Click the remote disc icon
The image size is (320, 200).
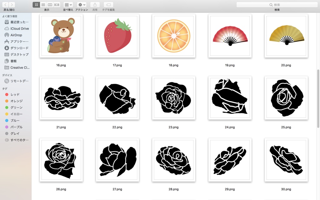(x=7, y=81)
